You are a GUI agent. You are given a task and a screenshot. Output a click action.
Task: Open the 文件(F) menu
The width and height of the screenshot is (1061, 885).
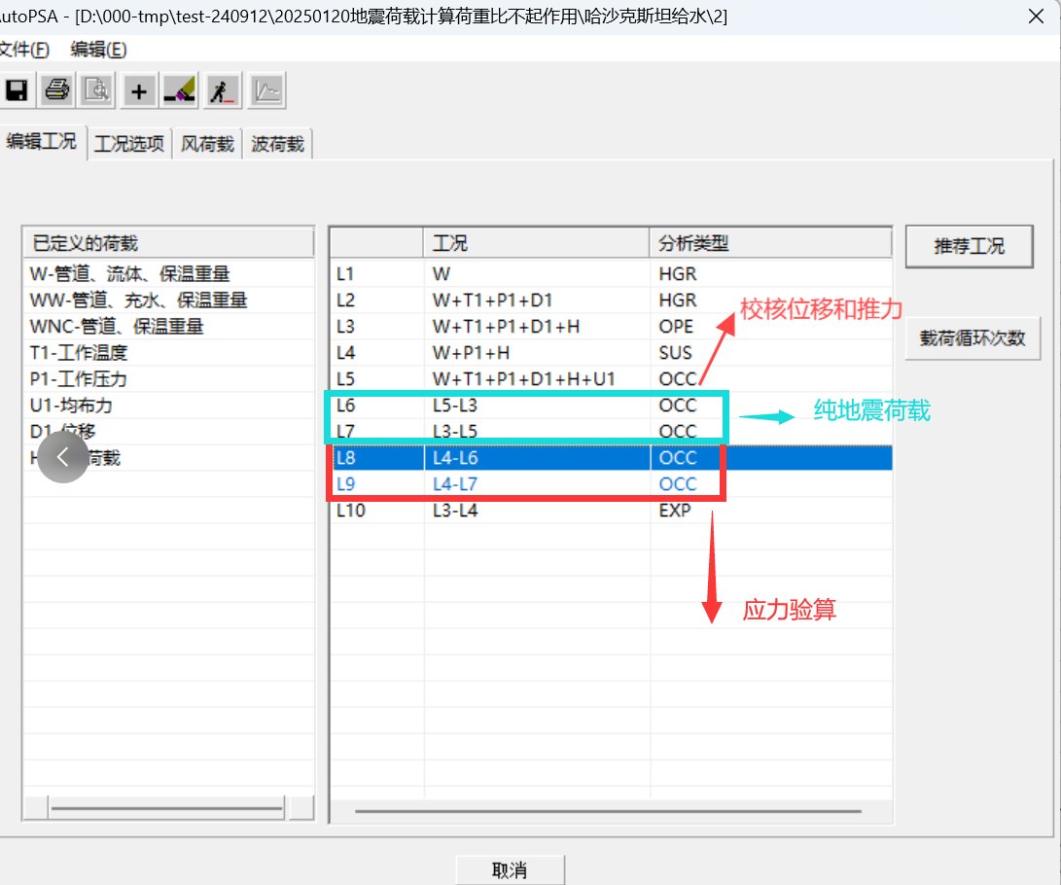coord(23,50)
